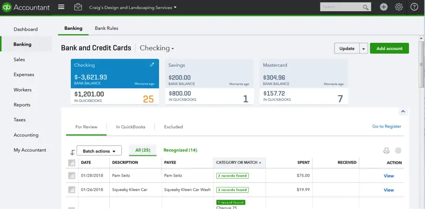This screenshot has height=209, width=425.
Task: Switch to the Banking tab
Action: [x=73, y=28]
